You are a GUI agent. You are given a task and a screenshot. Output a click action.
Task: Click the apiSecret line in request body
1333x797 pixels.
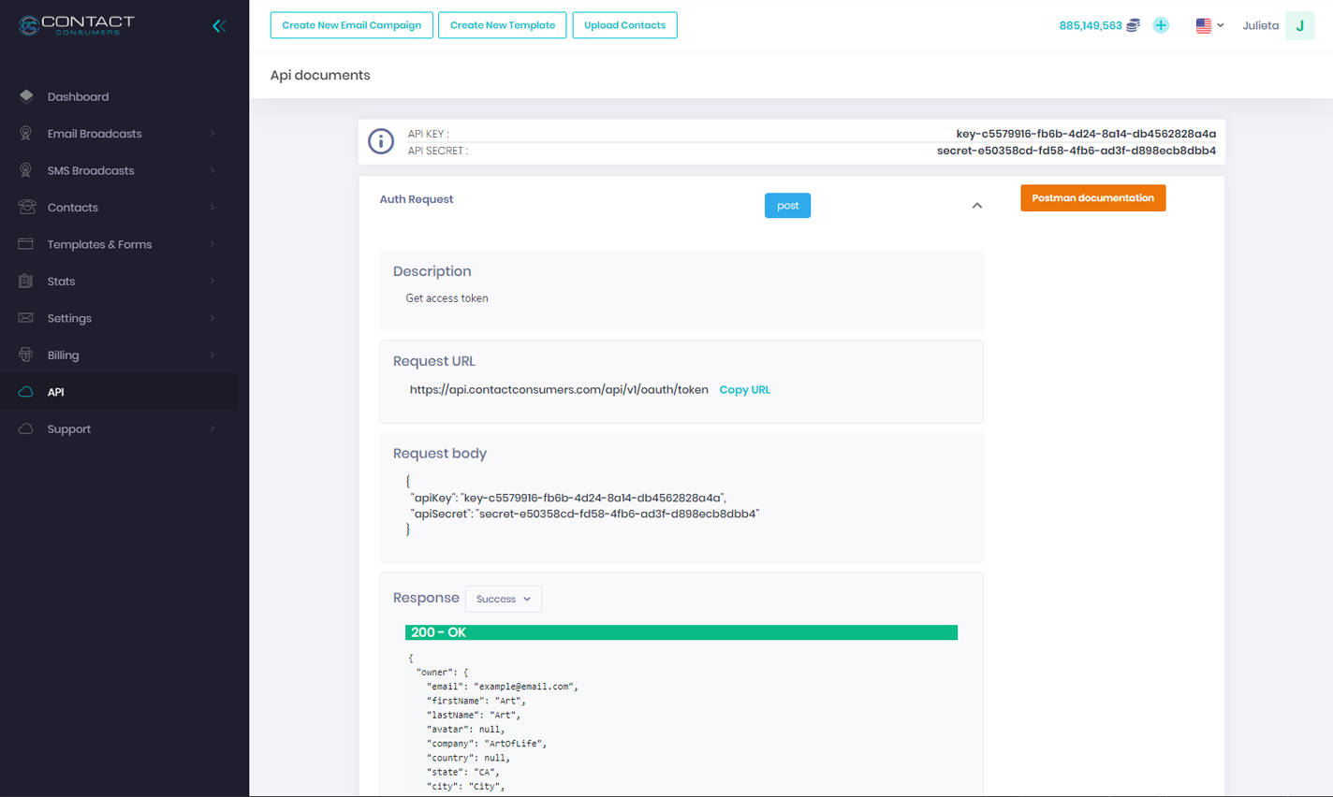585,514
